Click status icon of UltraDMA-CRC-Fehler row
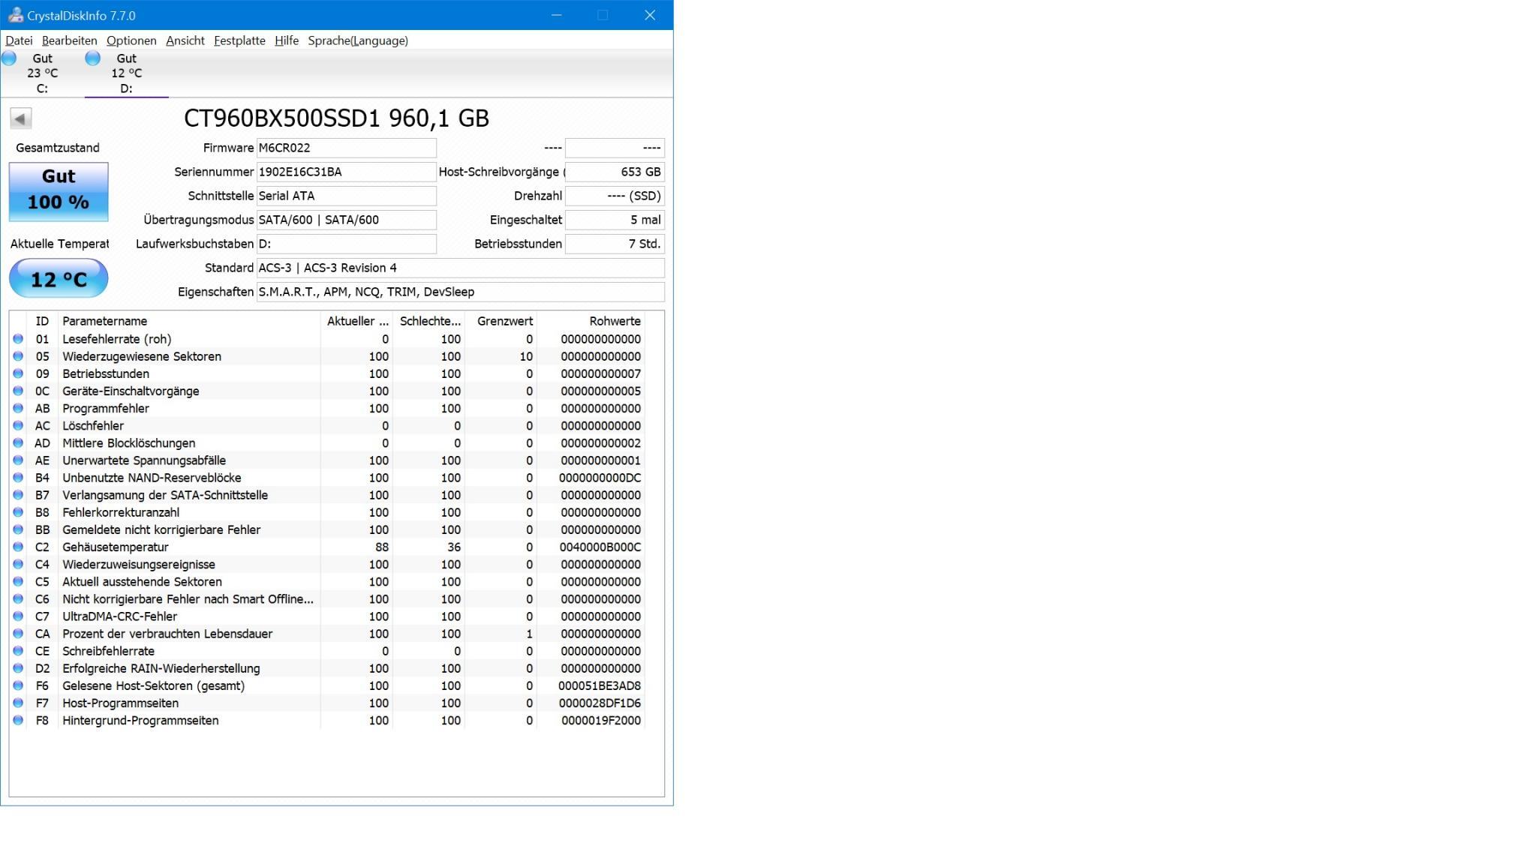 [x=18, y=616]
